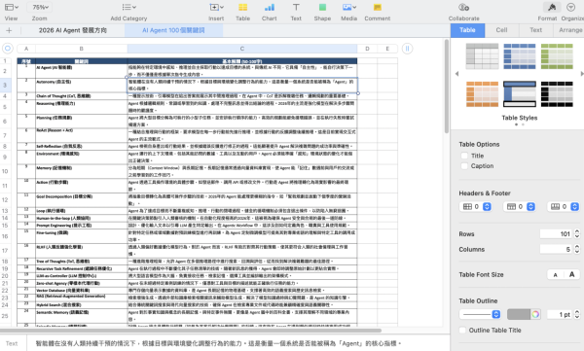Image resolution: width=584 pixels, height=351 pixels.
Task: Switch to the Table inspector tab
Action: click(467, 30)
